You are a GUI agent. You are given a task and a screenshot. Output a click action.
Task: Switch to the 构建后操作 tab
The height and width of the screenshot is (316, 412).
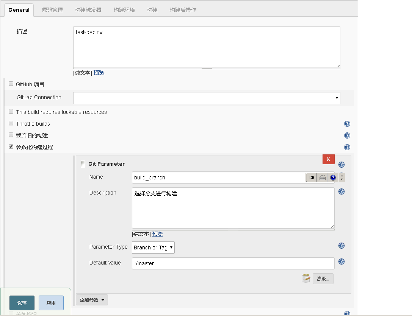(x=183, y=10)
